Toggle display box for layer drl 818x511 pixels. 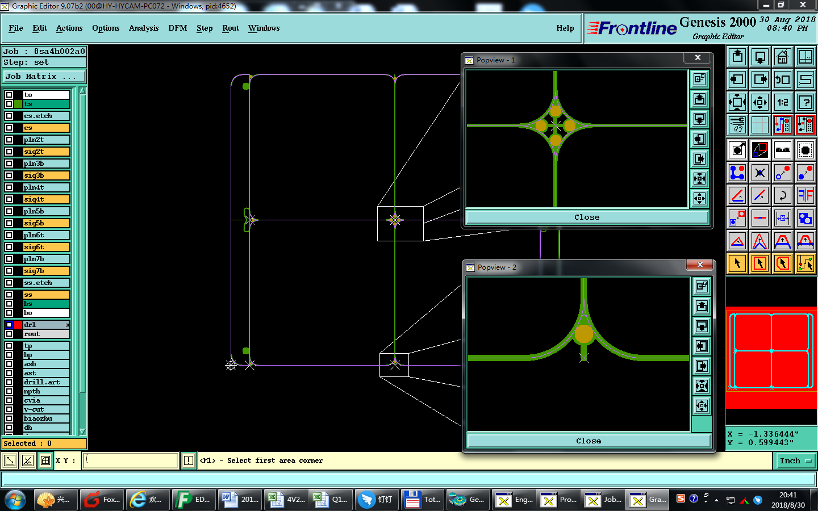coord(9,325)
